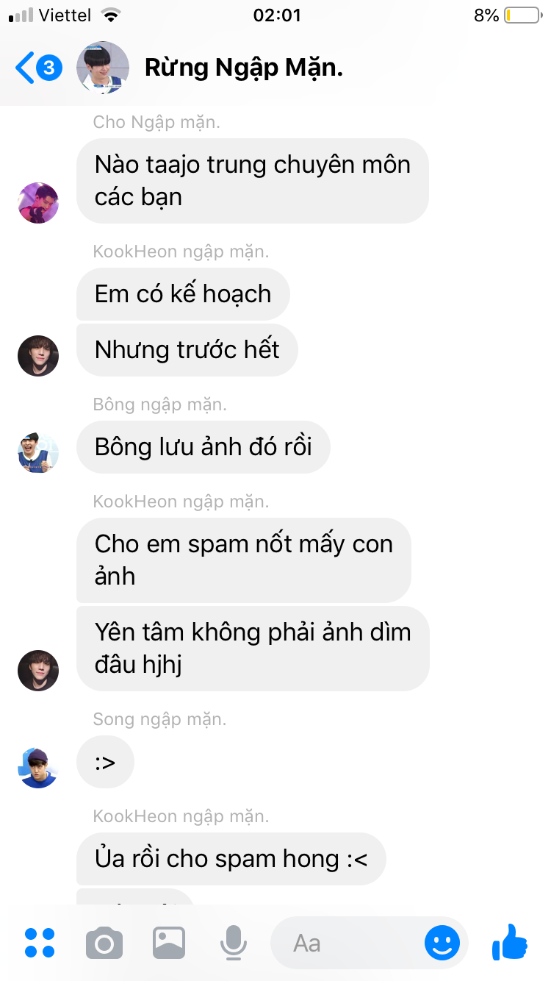This screenshot has width=551, height=981.
Task: Open Rừng Ngập Mặn. group title
Action: click(244, 68)
